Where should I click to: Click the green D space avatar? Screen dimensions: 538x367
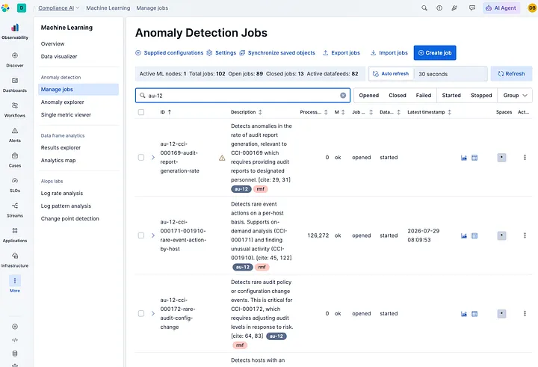(x=22, y=8)
